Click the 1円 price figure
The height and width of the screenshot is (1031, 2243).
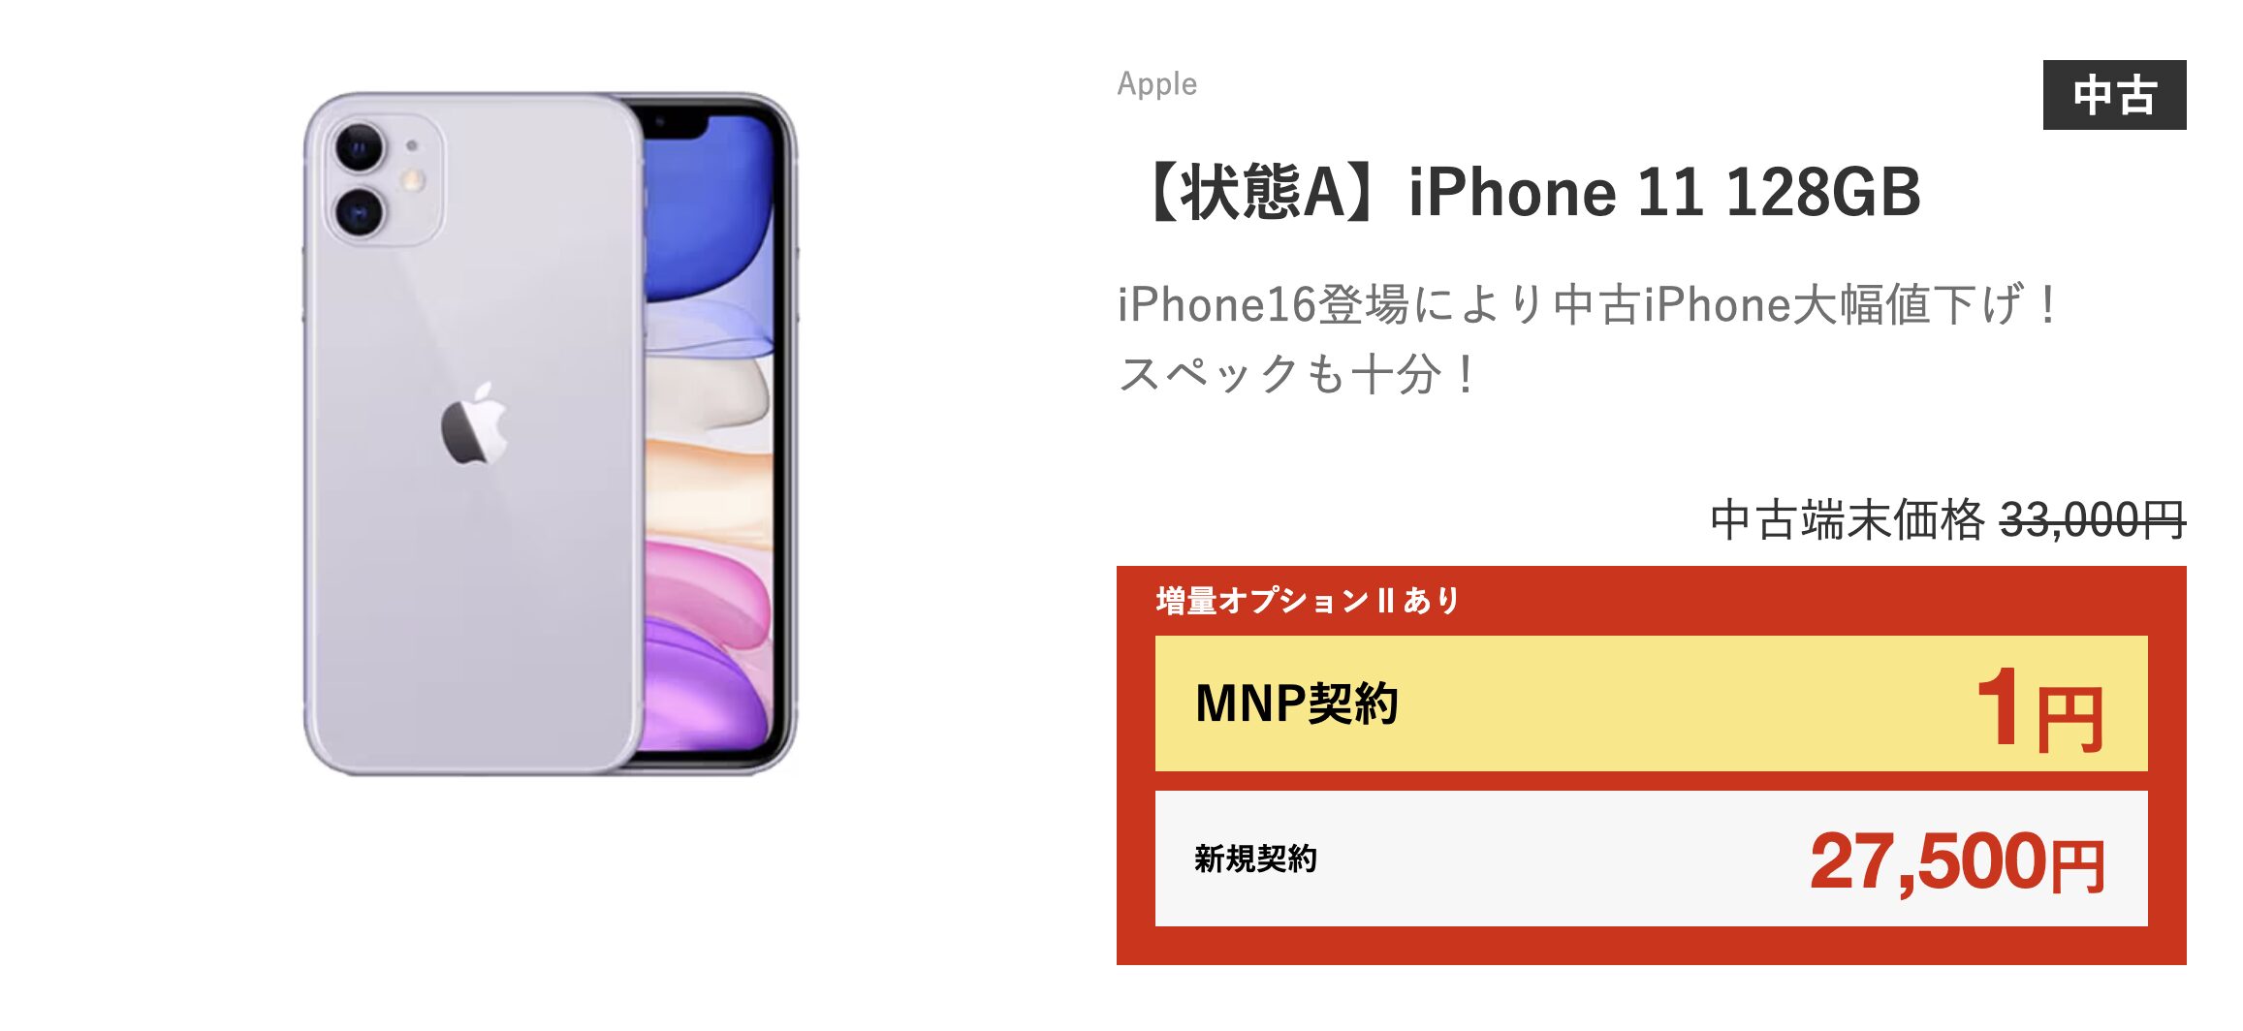click(2039, 709)
